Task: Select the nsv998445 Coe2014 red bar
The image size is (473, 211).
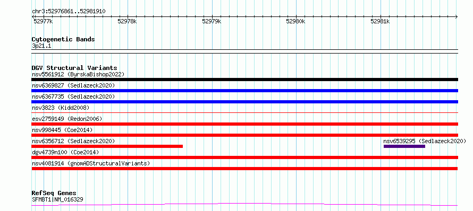Action: [x=244, y=135]
